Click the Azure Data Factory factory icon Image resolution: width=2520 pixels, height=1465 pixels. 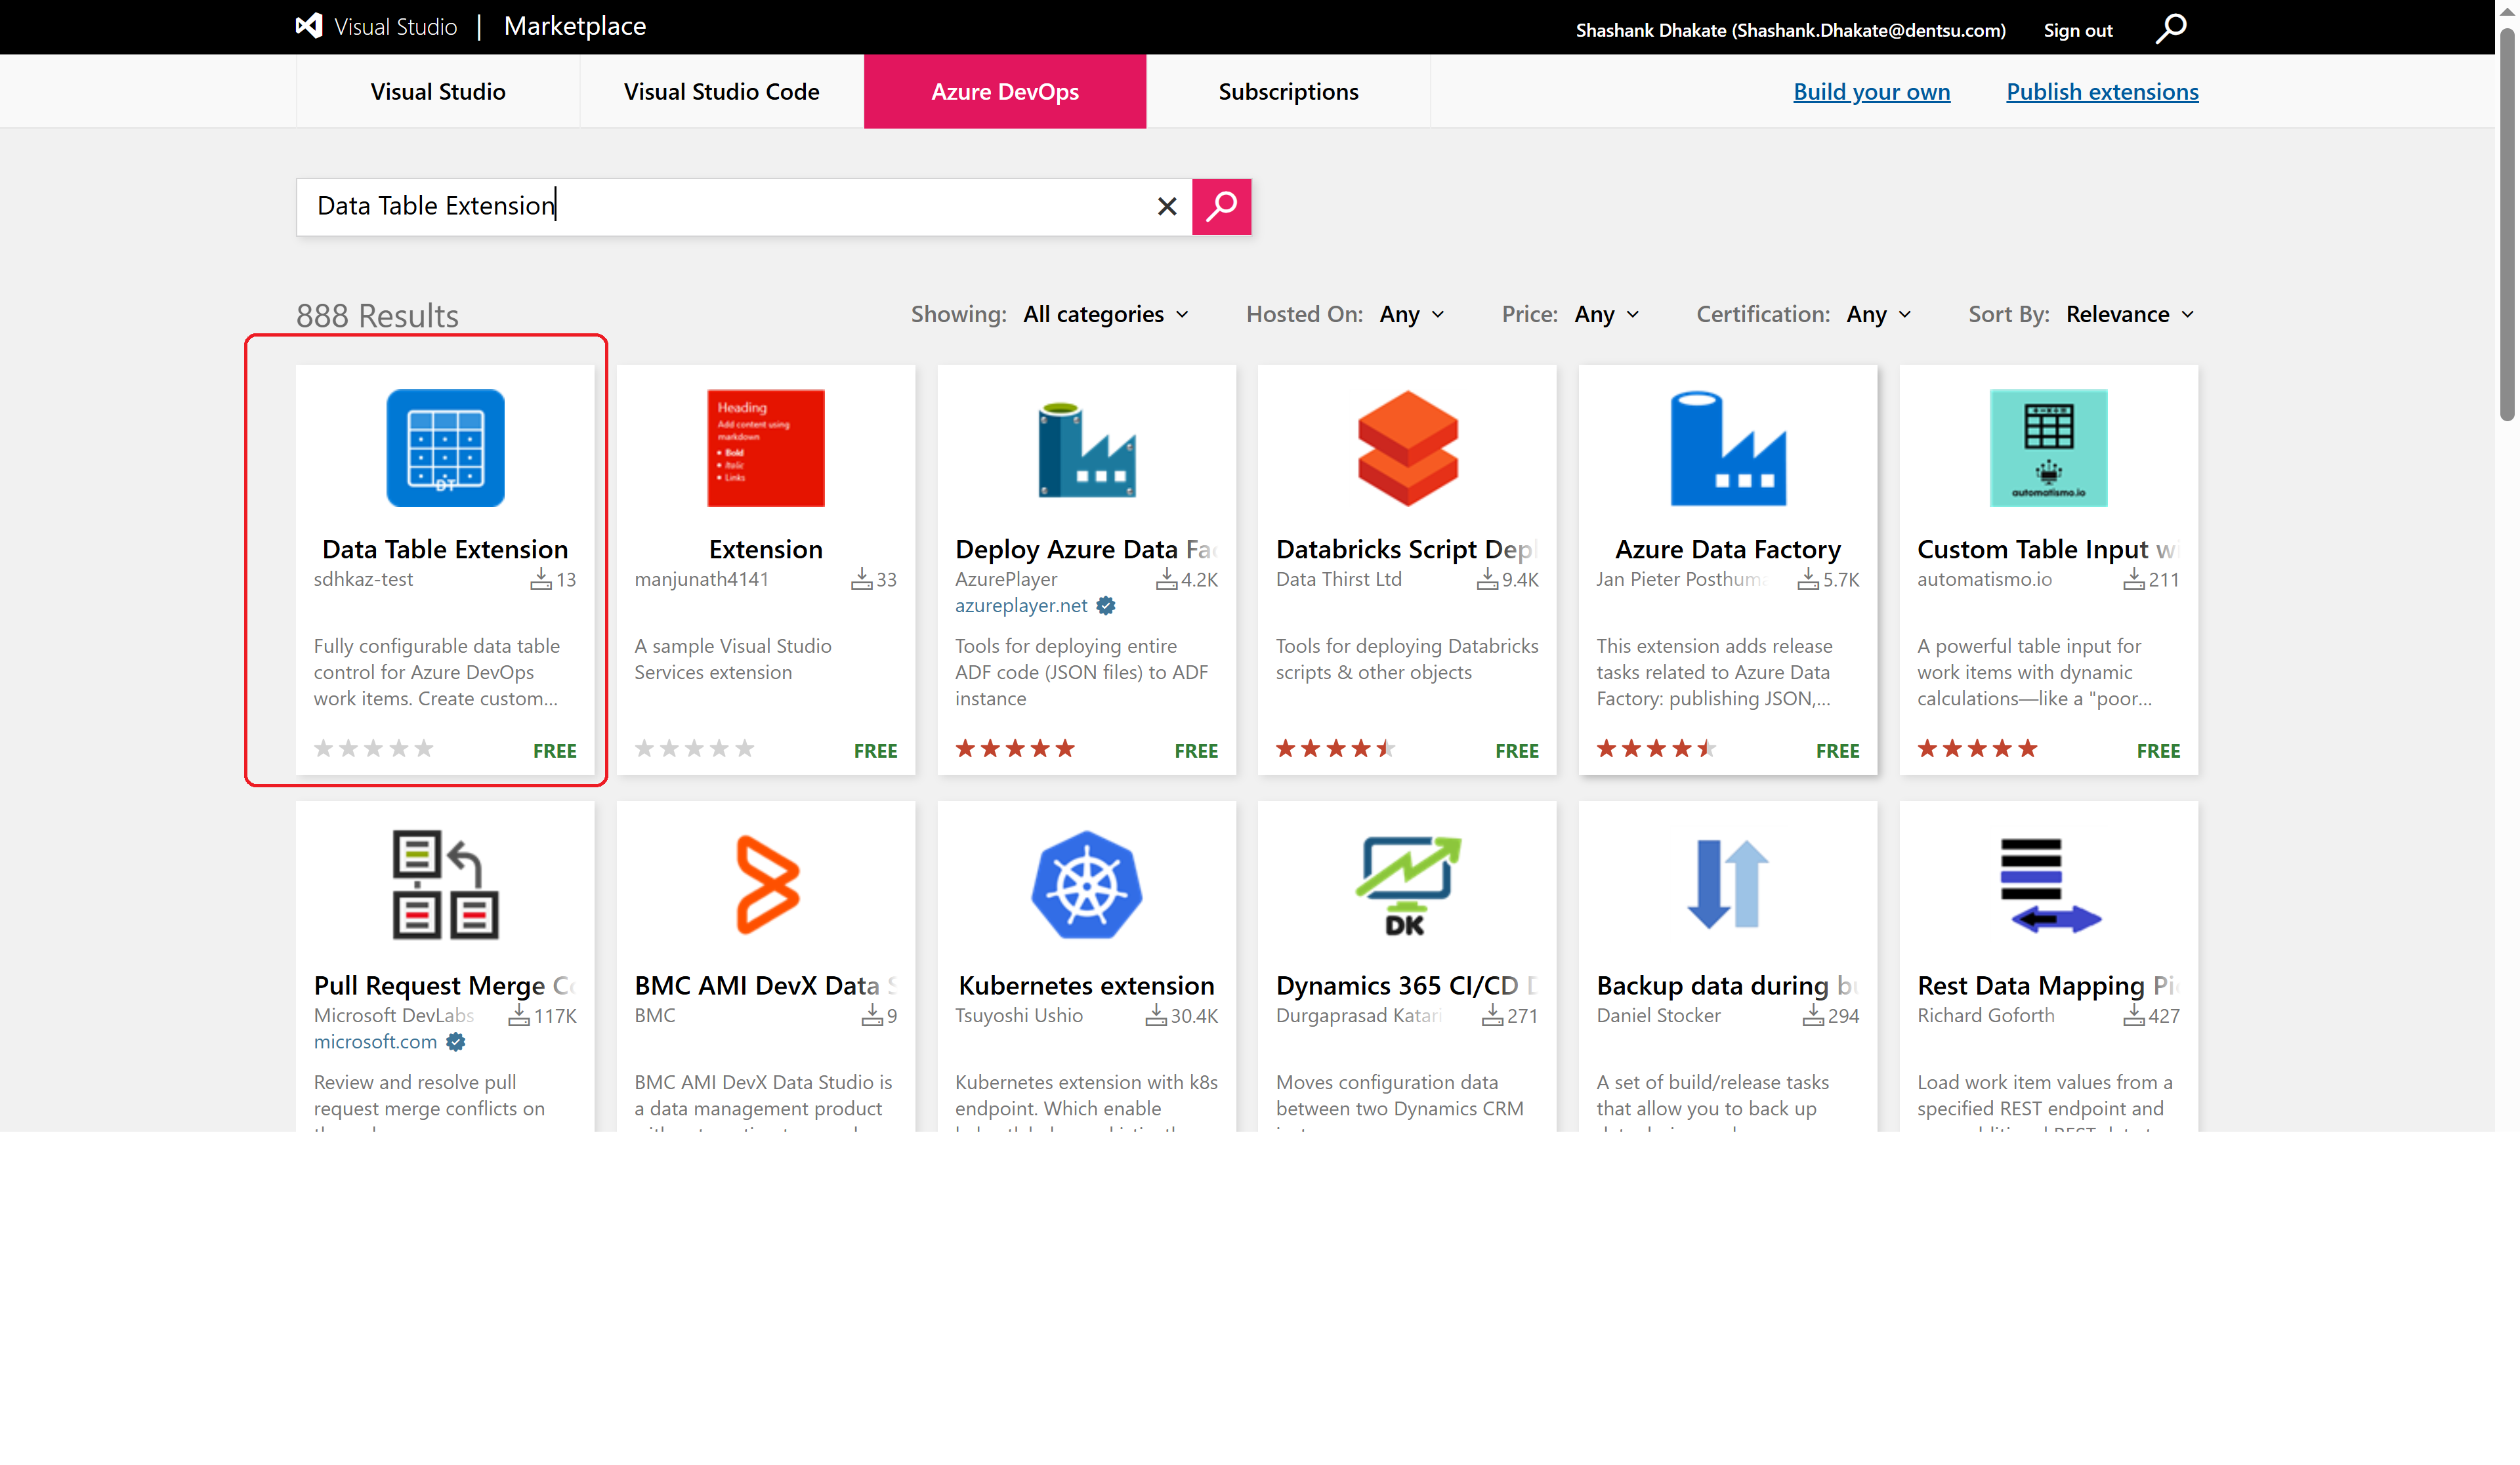(x=1727, y=448)
